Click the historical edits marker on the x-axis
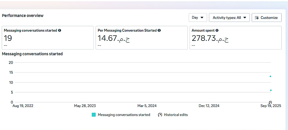288x130 pixels. pos(270,102)
